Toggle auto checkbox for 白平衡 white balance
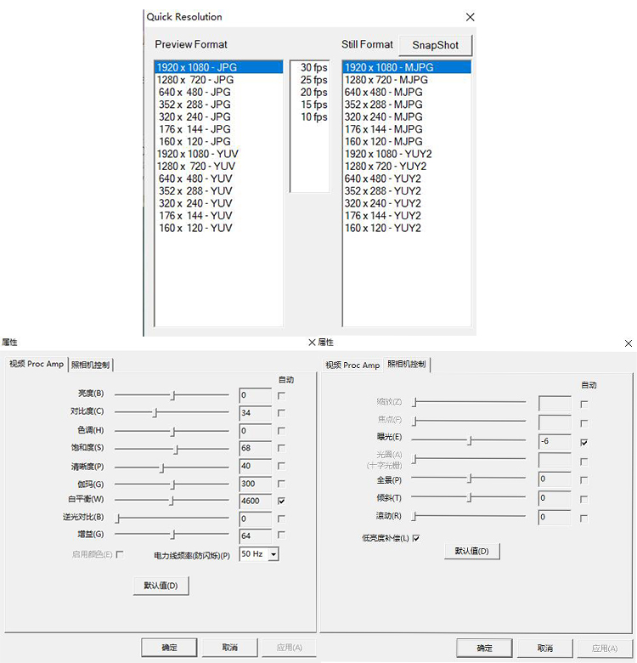 click(281, 501)
